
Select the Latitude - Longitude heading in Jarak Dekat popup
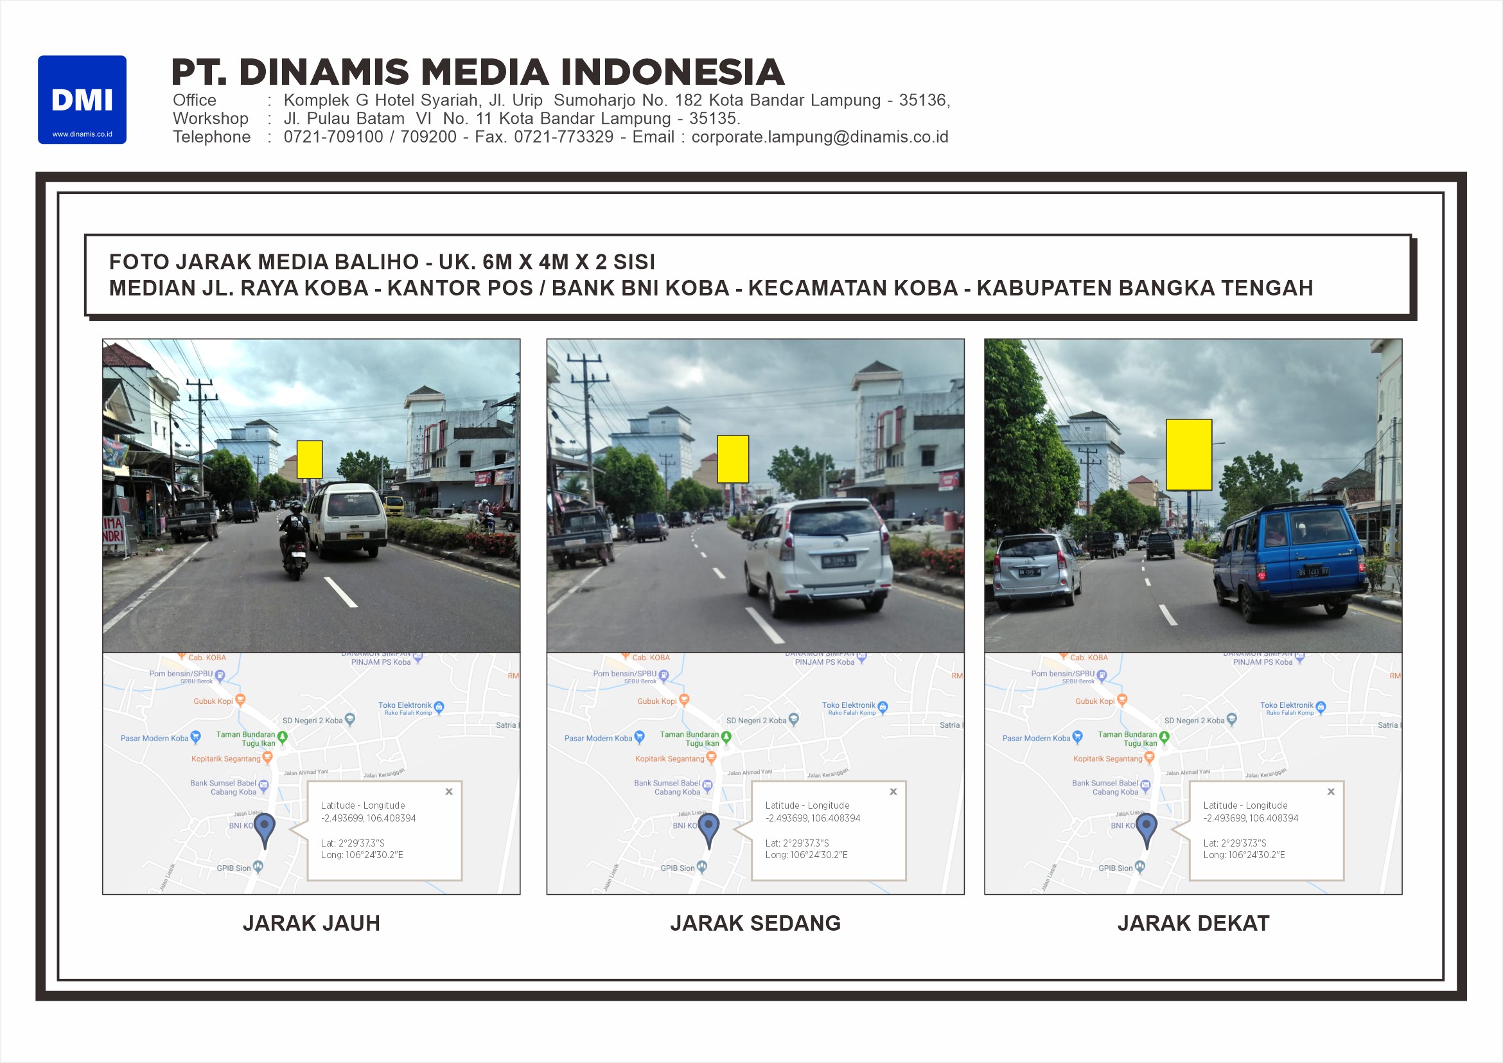(x=1245, y=805)
